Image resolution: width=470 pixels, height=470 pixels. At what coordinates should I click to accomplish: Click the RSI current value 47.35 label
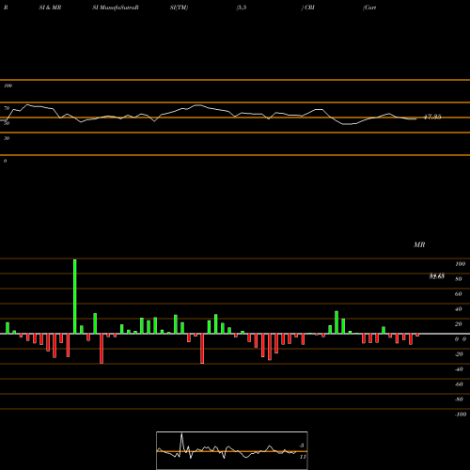[x=432, y=117]
